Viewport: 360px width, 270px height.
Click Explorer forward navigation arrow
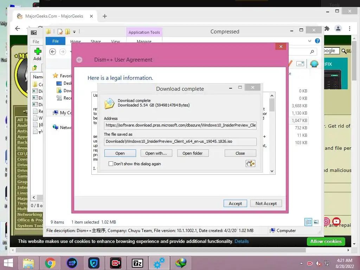[x=63, y=52]
